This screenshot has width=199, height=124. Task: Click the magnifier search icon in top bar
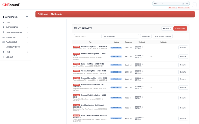(187, 4)
